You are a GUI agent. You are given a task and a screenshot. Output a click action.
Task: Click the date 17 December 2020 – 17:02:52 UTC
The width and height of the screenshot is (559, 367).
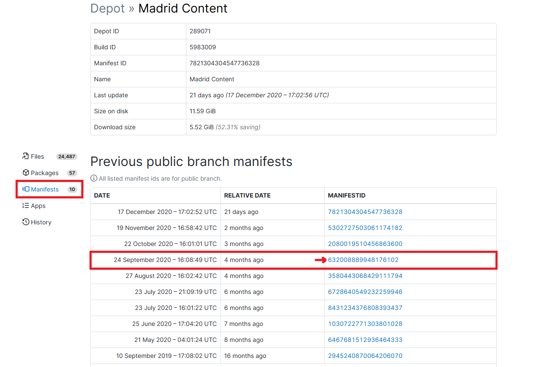click(167, 212)
